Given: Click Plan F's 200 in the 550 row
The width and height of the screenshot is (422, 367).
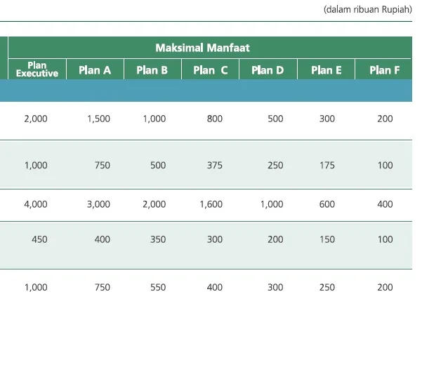Looking at the screenshot, I should pos(385,288).
